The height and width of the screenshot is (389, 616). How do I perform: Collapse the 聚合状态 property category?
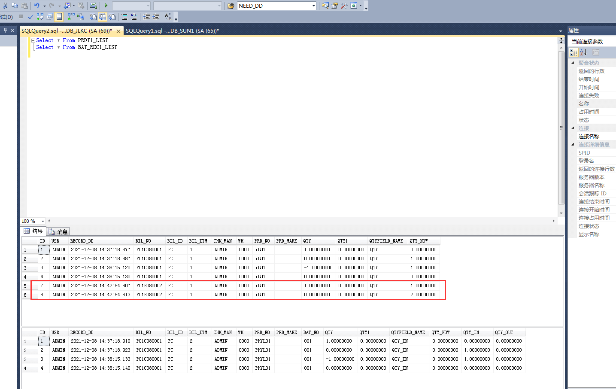(573, 63)
